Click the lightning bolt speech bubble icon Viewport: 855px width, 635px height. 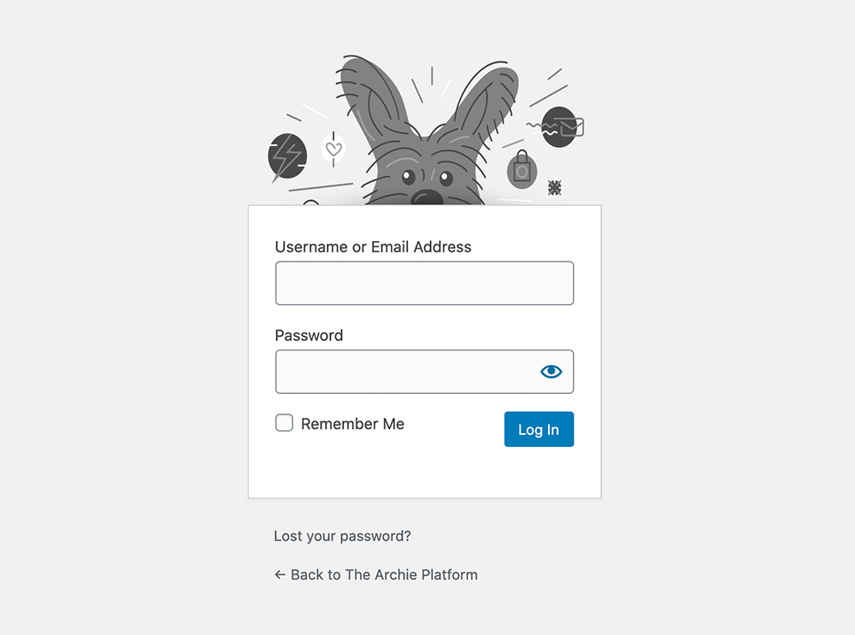[287, 156]
